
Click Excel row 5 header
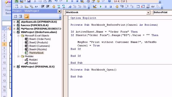click(4, 44)
